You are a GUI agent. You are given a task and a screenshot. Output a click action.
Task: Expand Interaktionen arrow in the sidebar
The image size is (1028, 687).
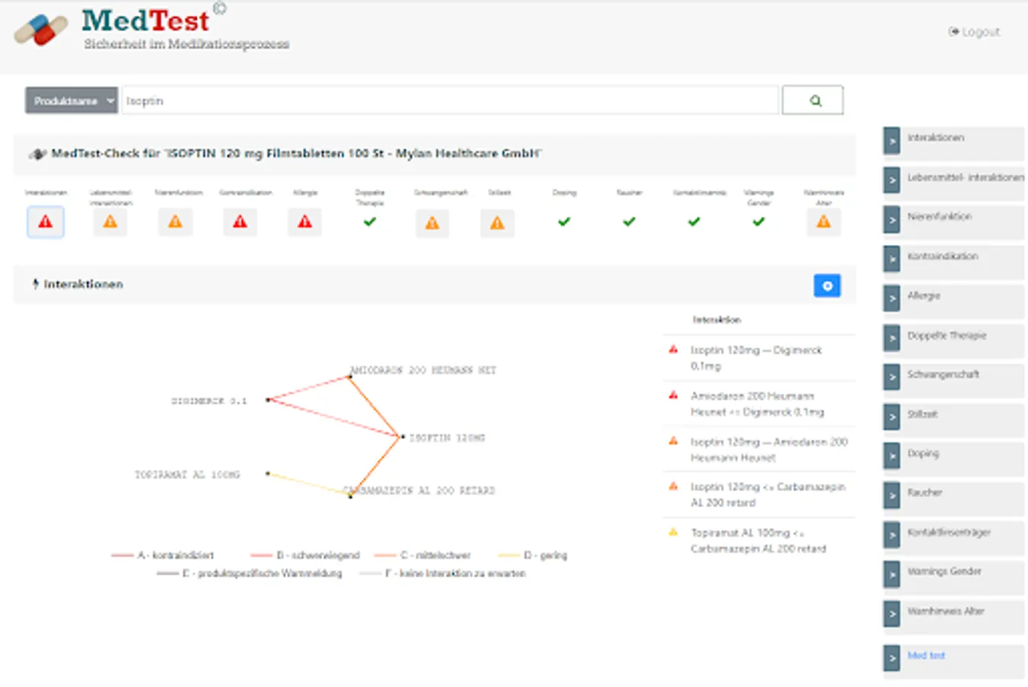892,141
